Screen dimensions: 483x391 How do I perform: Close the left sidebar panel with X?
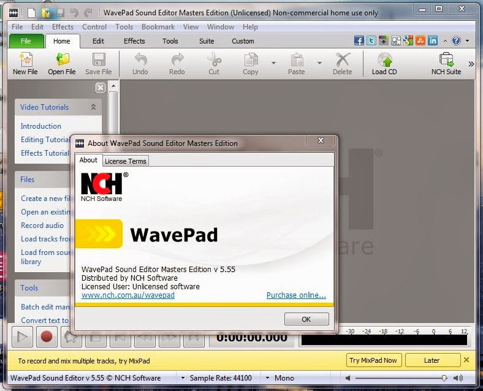[101, 88]
